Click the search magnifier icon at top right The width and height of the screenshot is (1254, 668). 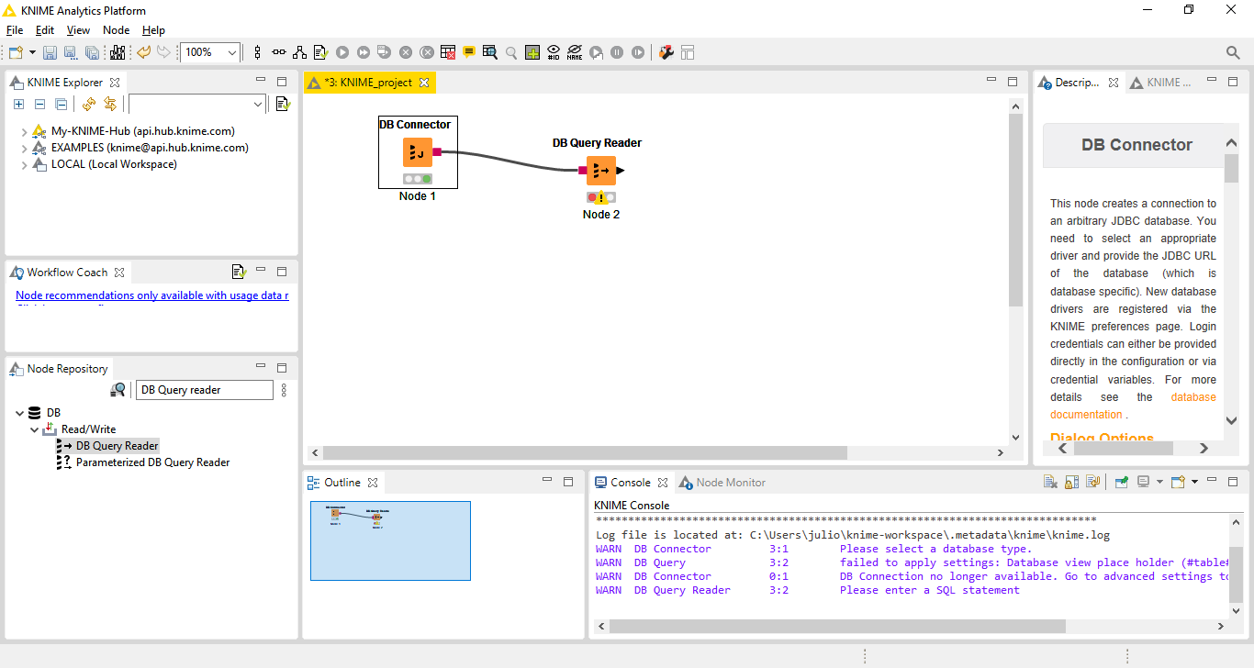(x=1233, y=53)
